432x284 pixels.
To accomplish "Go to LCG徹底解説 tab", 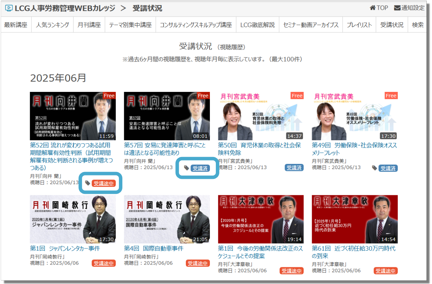I will (257, 25).
